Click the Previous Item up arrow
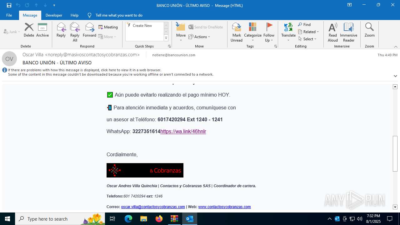 coord(36,5)
